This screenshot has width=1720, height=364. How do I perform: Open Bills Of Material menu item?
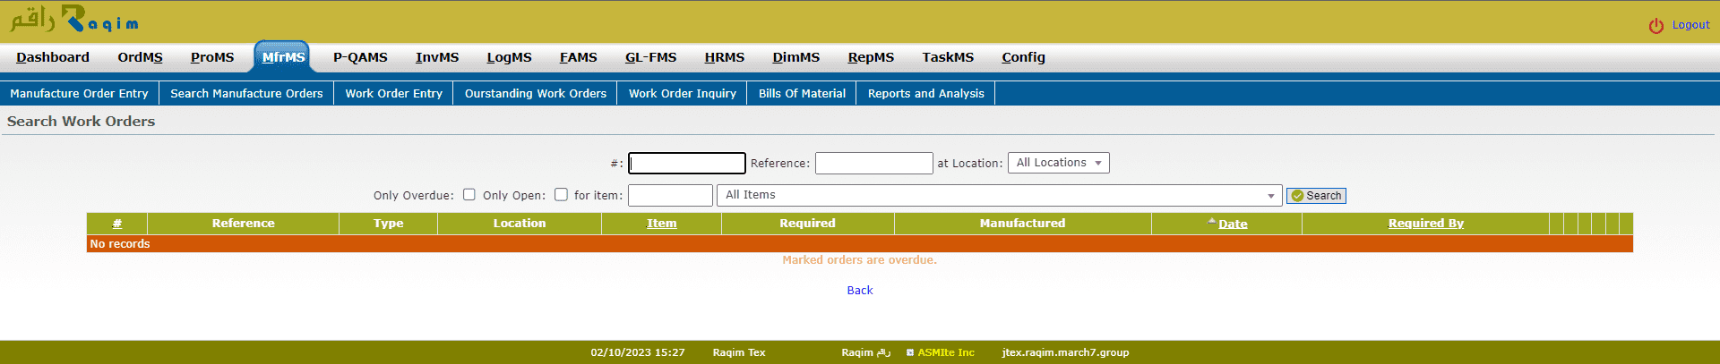click(x=802, y=93)
